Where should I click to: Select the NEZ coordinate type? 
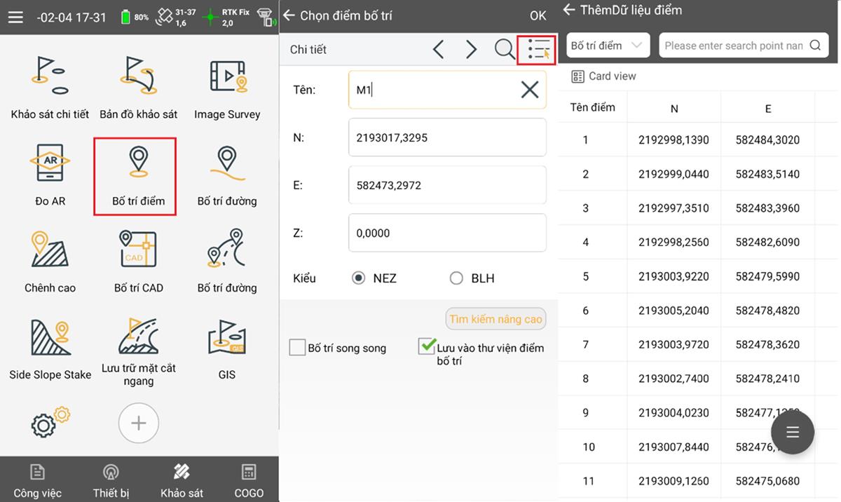tap(359, 278)
